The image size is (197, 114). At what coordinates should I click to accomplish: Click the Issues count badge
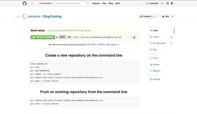171,37
